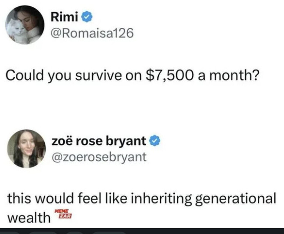Image resolution: width=284 pixels, height=234 pixels.
Task: Click the word "wealth" in the reply
Action: pos(28,218)
